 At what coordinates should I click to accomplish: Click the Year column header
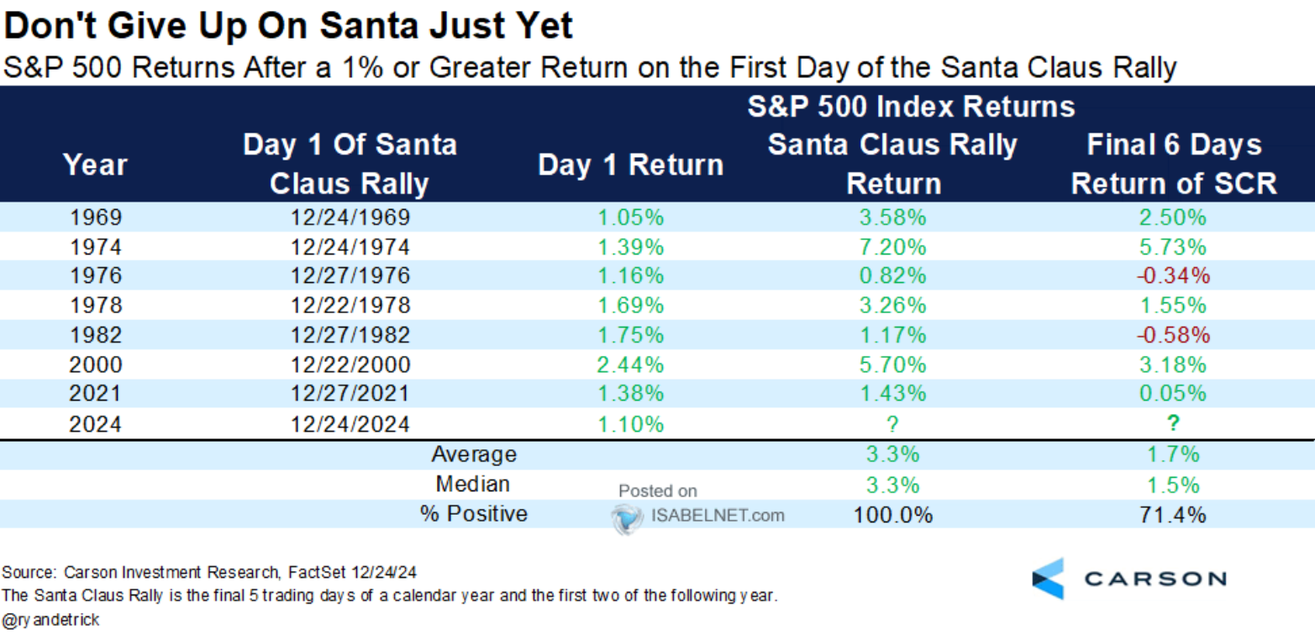click(x=97, y=165)
